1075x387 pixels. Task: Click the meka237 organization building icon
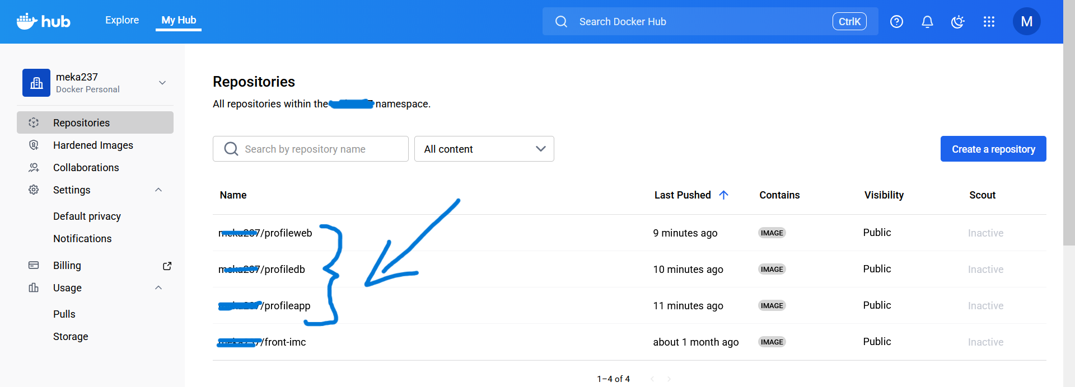point(36,83)
